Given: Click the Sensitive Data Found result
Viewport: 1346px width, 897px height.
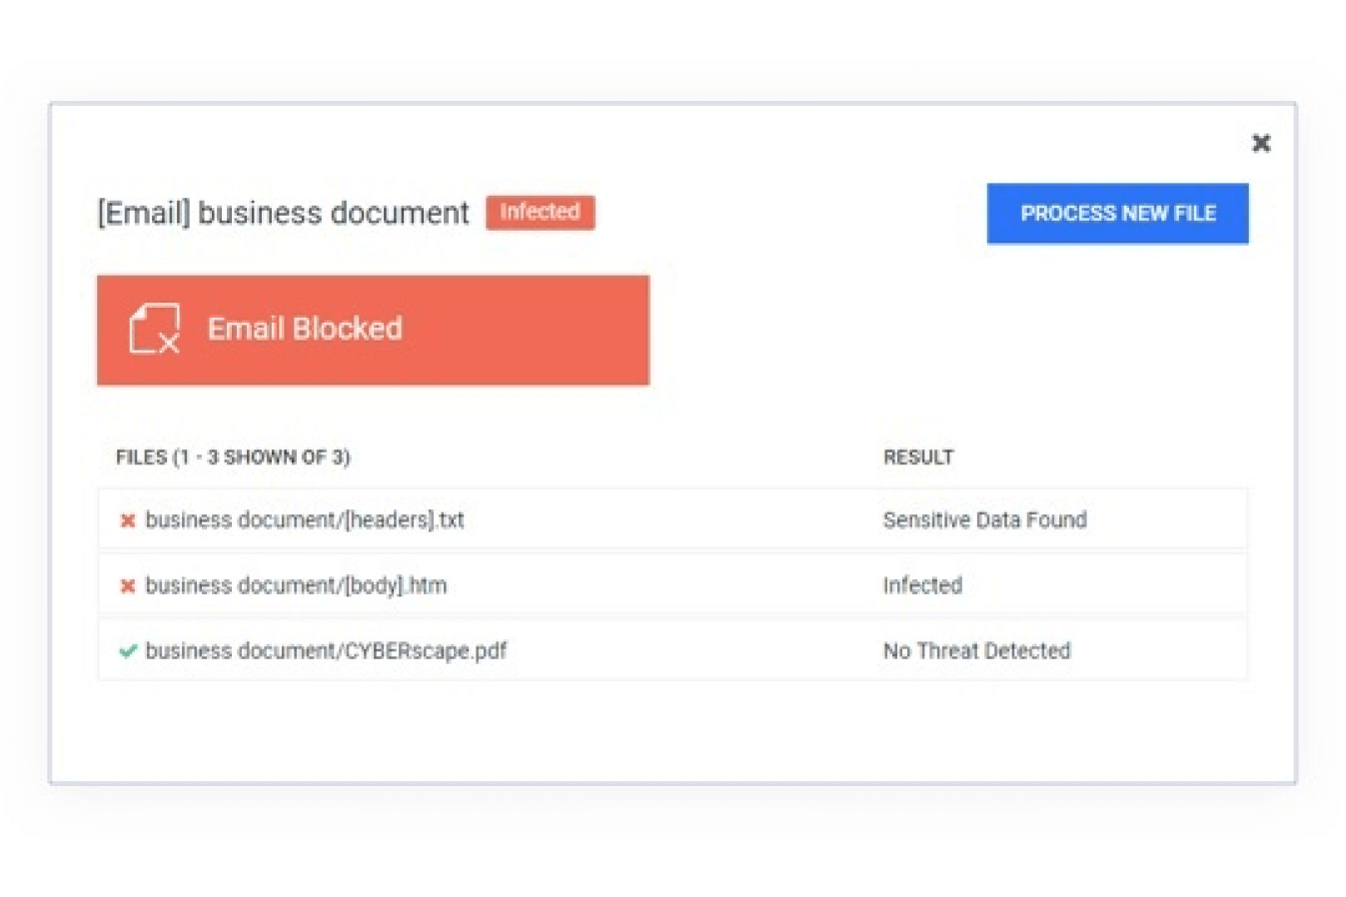Looking at the screenshot, I should coord(984,519).
